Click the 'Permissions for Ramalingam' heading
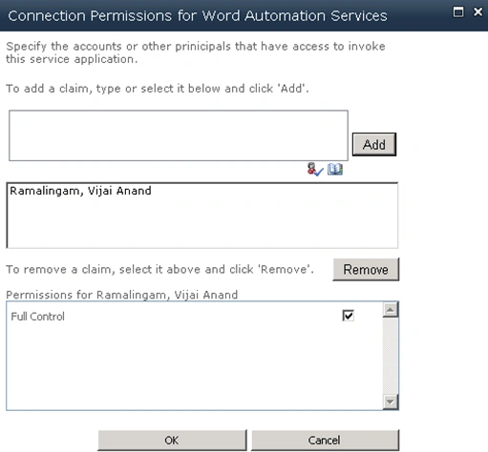488x452 pixels. click(121, 295)
